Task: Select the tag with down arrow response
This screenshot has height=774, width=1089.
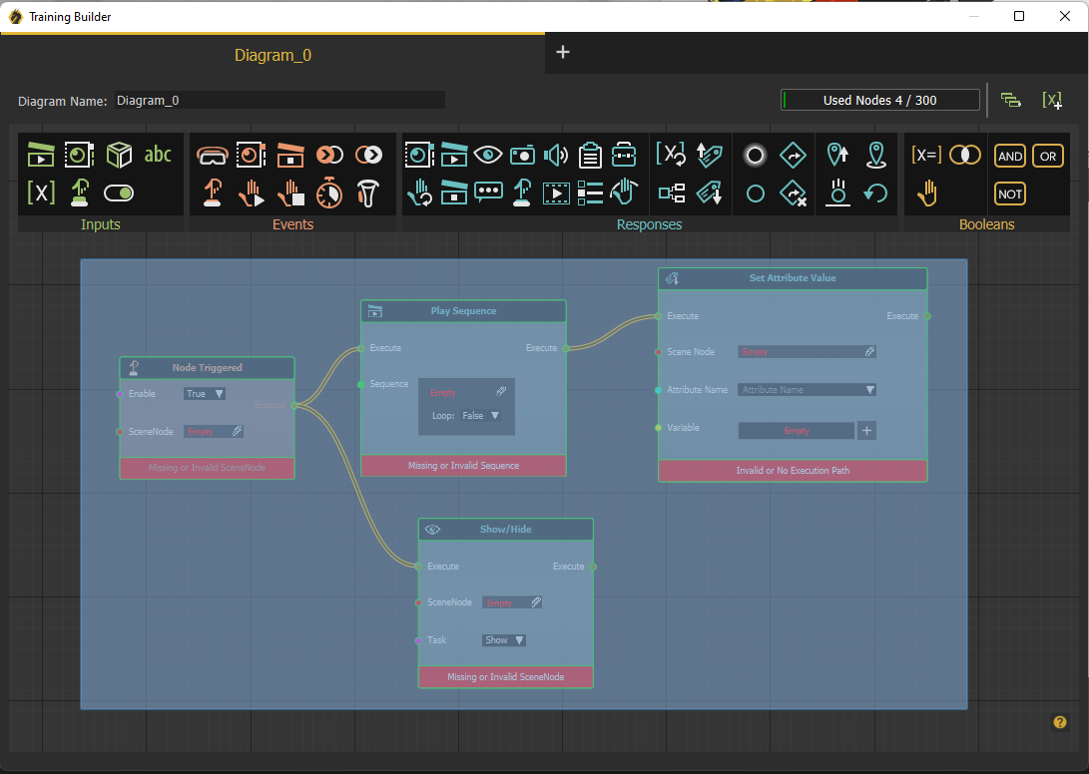Action: click(709, 193)
